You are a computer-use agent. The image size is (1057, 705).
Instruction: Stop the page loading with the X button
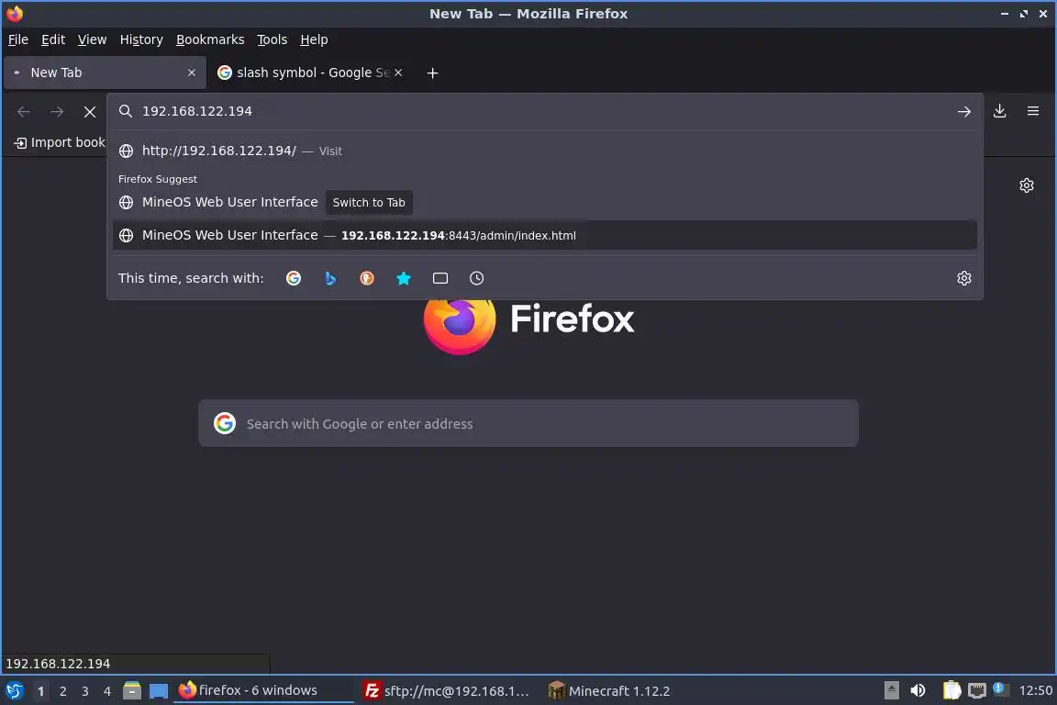(x=90, y=111)
